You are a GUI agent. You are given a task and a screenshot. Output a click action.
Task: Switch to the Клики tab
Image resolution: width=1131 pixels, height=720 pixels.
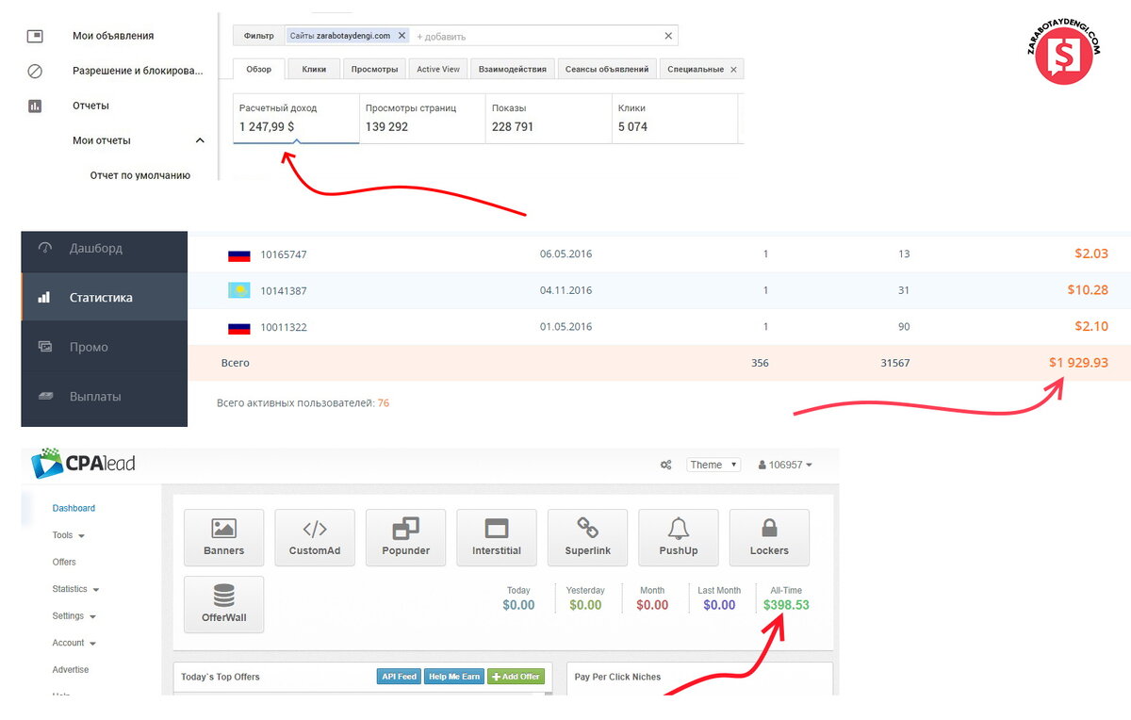[314, 69]
